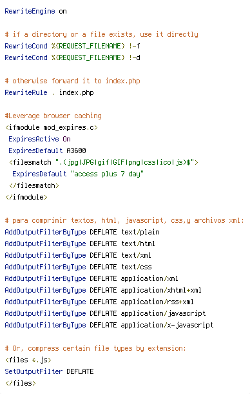The width and height of the screenshot is (250, 394).
Task: Click the RewriteEngine directive text
Action: (x=30, y=12)
